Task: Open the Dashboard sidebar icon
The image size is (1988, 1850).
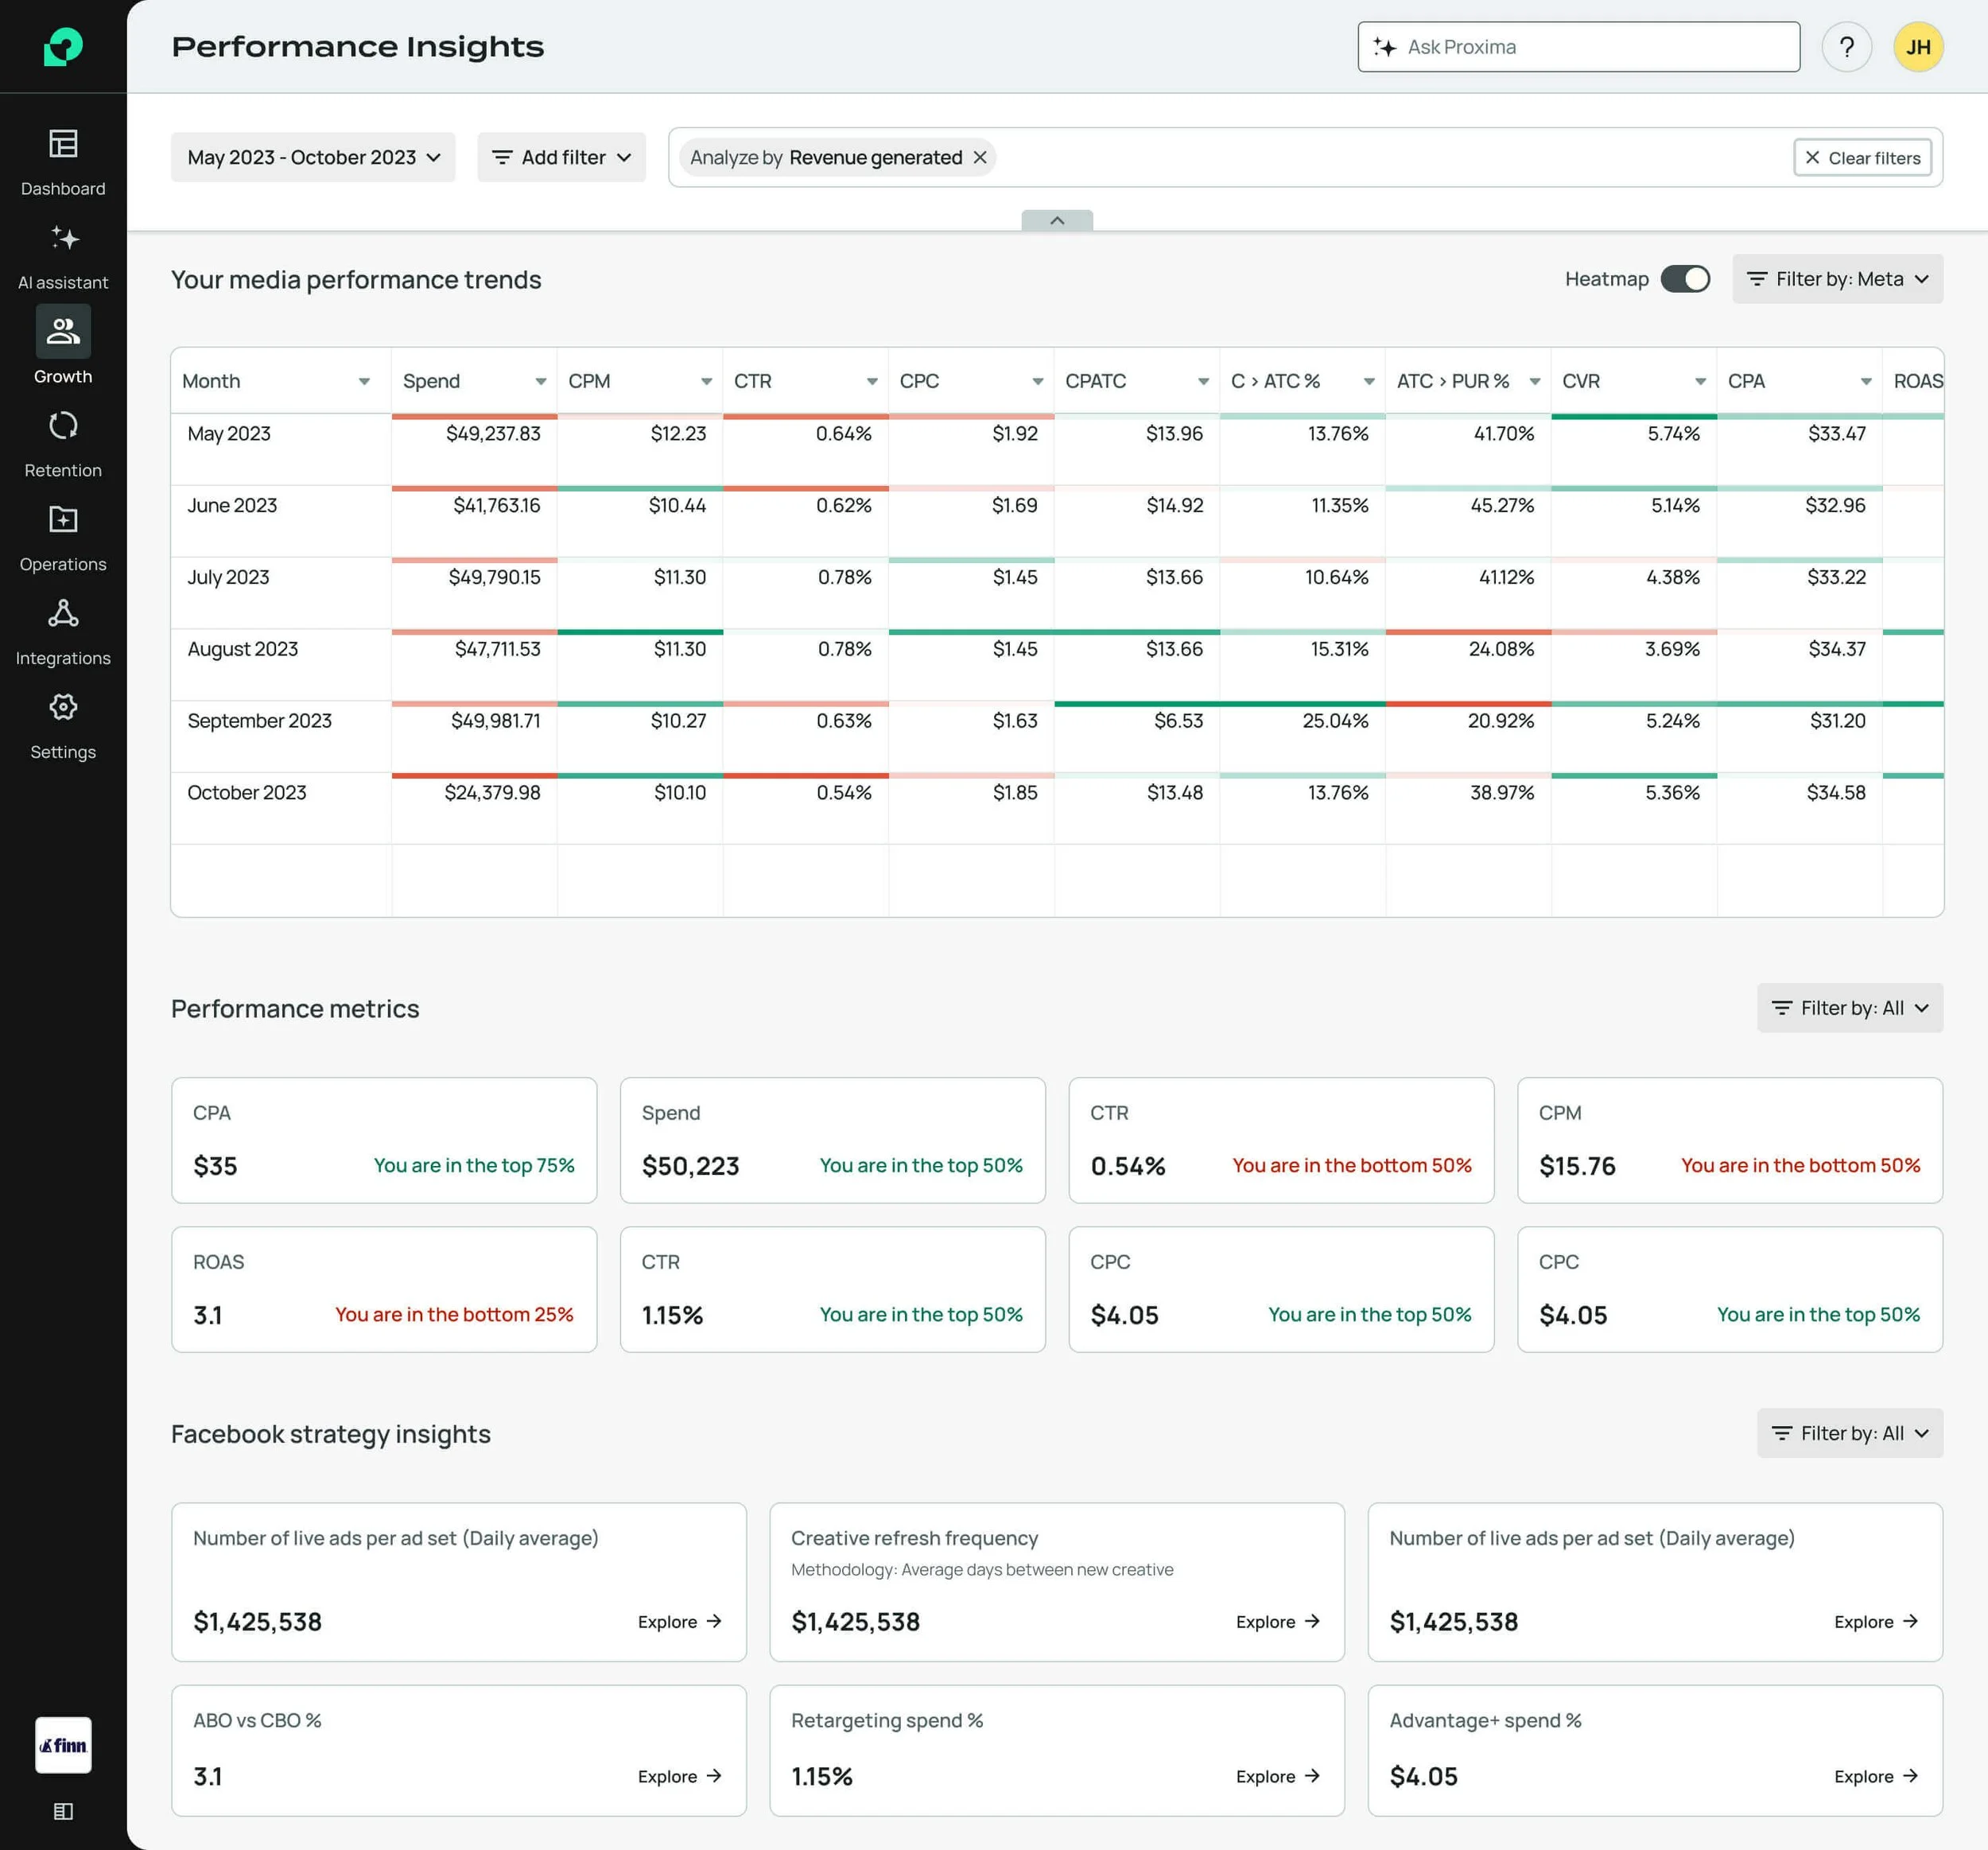Action: tap(63, 144)
